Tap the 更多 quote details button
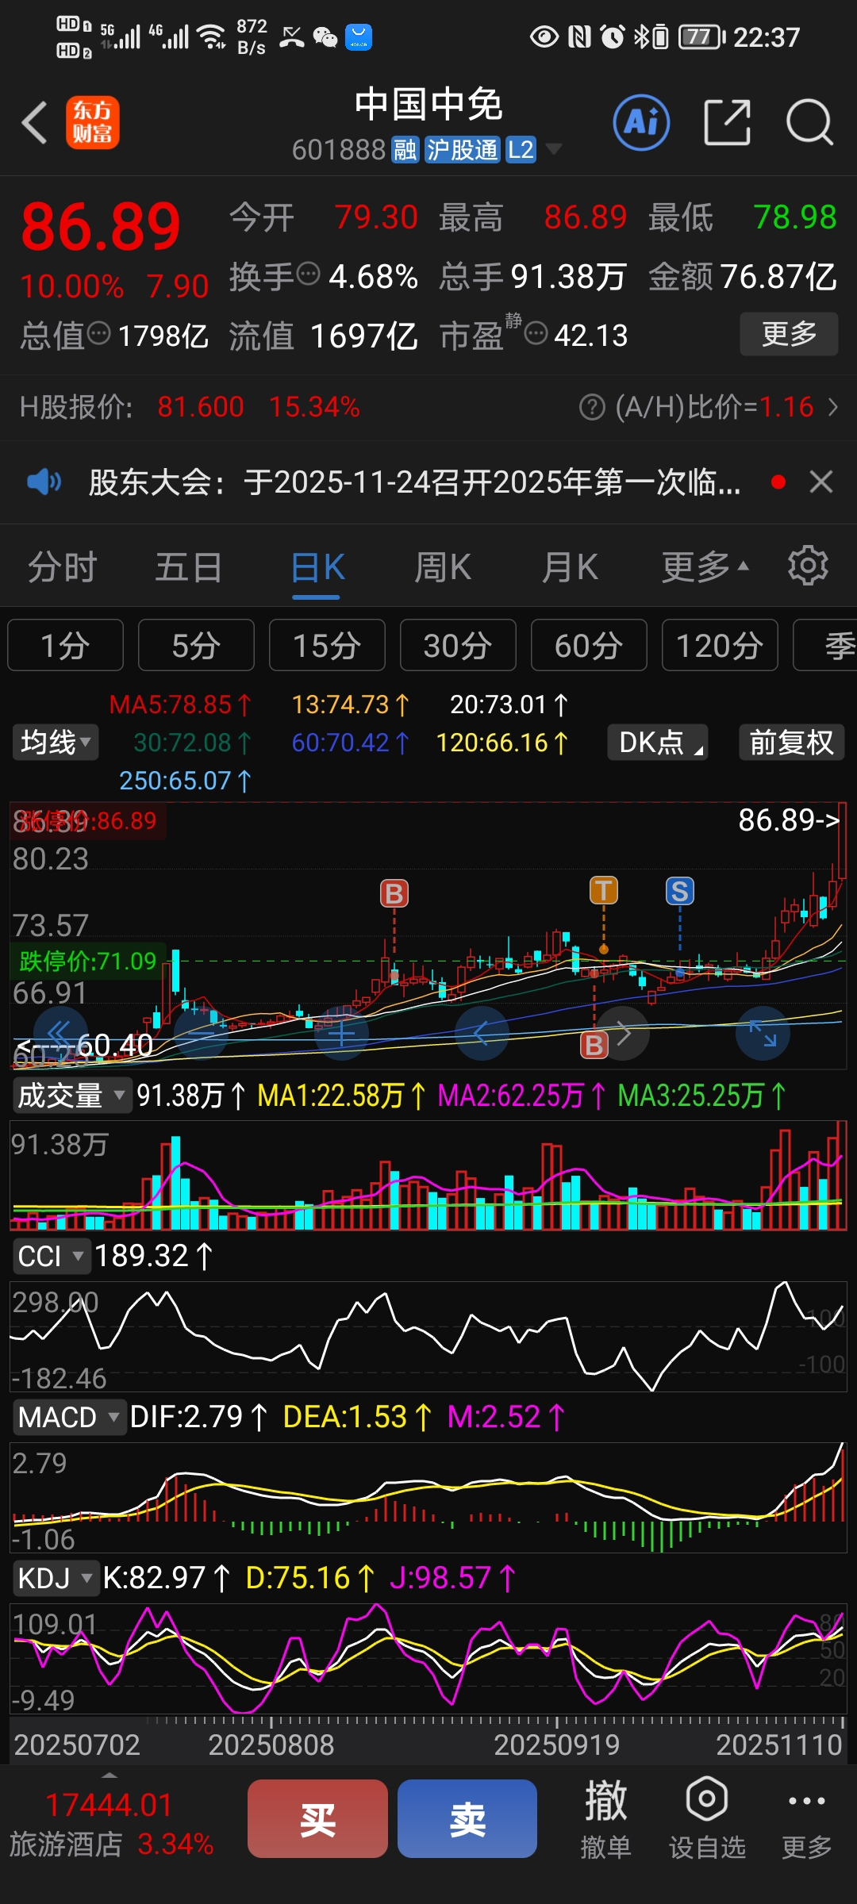Viewport: 857px width, 1904px height. [789, 334]
